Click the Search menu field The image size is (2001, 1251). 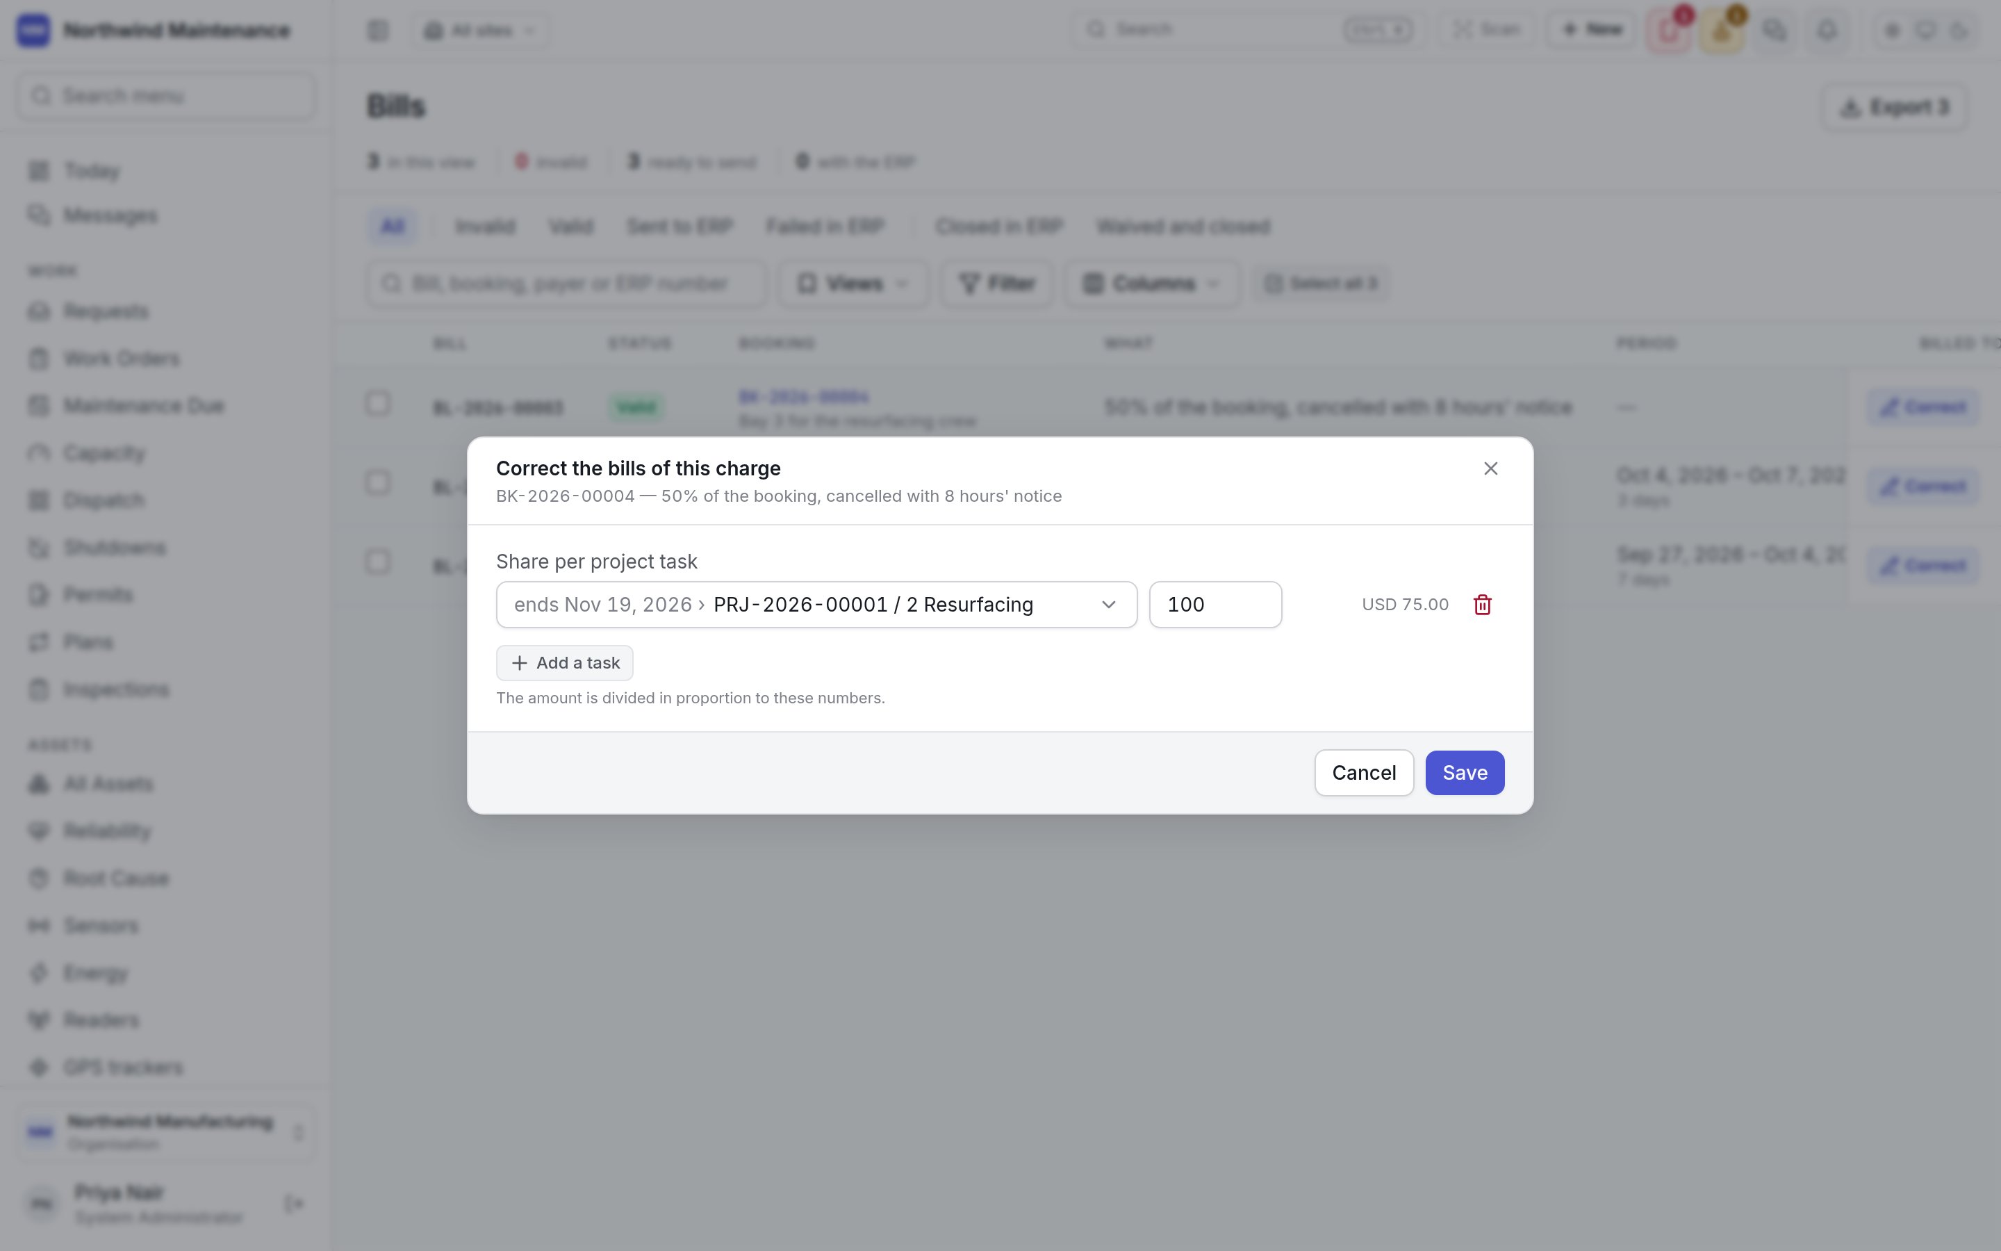coord(165,96)
